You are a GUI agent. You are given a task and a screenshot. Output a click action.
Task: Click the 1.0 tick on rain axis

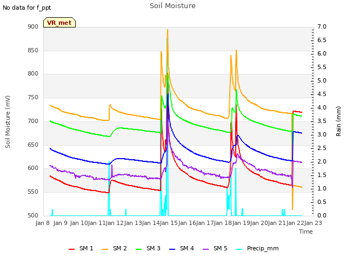pyautogui.click(x=322, y=188)
